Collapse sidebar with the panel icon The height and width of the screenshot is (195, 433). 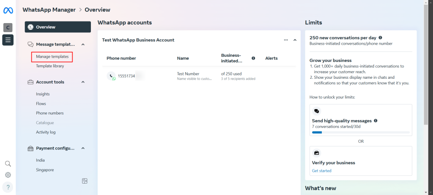click(x=85, y=181)
